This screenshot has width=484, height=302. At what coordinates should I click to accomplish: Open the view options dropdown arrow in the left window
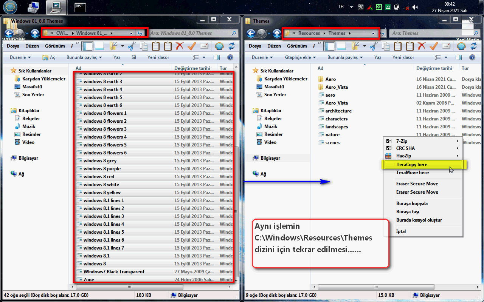click(204, 57)
